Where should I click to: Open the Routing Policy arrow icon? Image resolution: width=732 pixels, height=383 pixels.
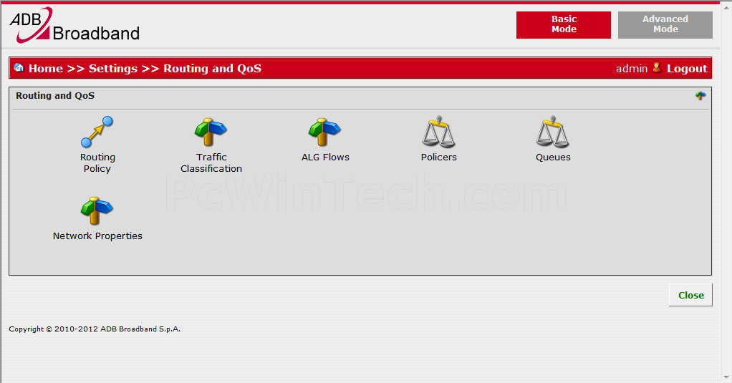coord(97,132)
